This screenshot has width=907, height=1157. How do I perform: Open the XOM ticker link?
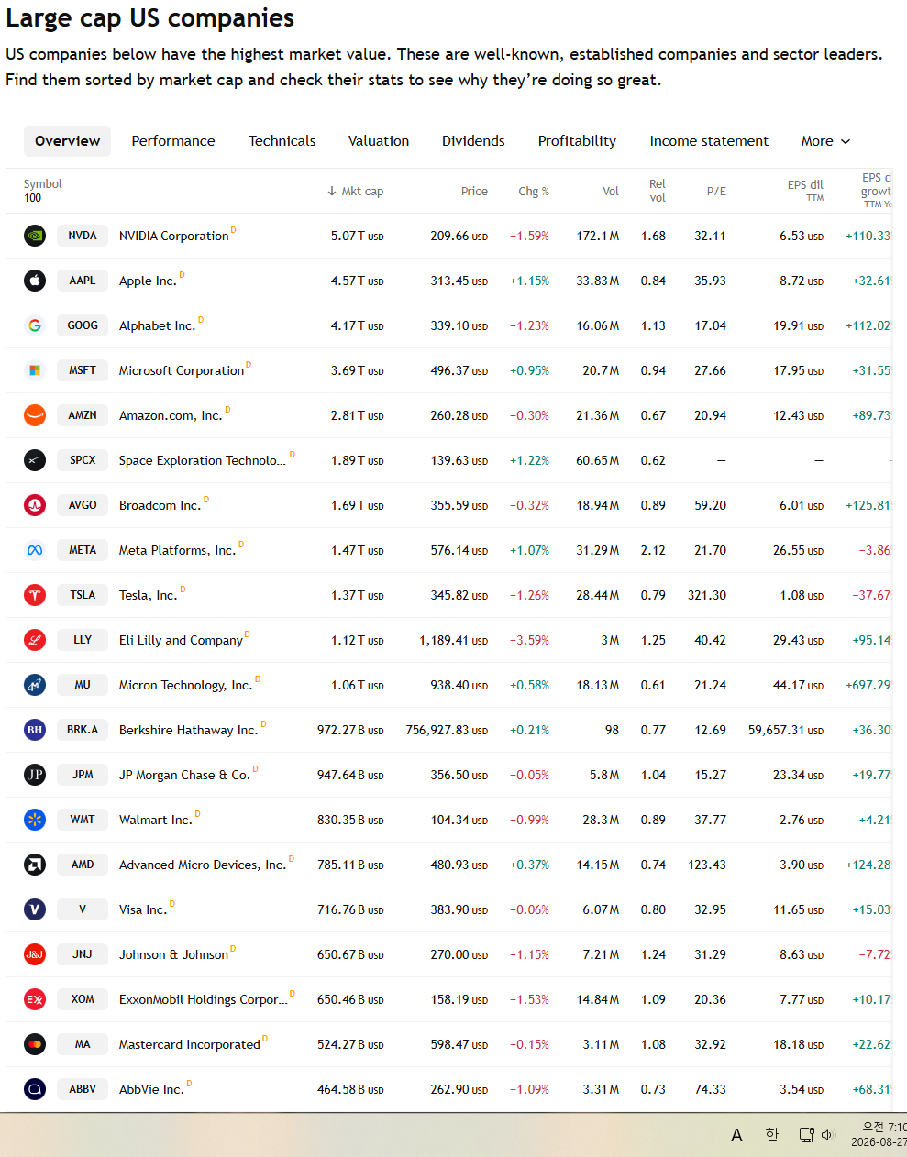point(83,999)
